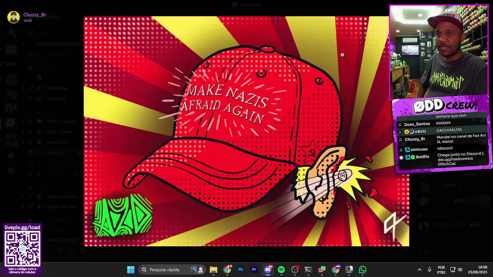Click the 'GACHIAKUTA' chat message by oBatz
The image size is (493, 277).
tap(449, 130)
